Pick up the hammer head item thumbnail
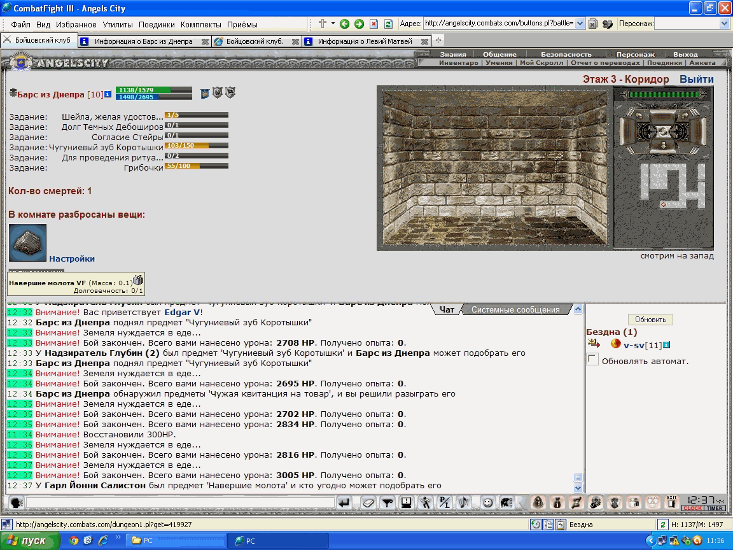 [27, 243]
